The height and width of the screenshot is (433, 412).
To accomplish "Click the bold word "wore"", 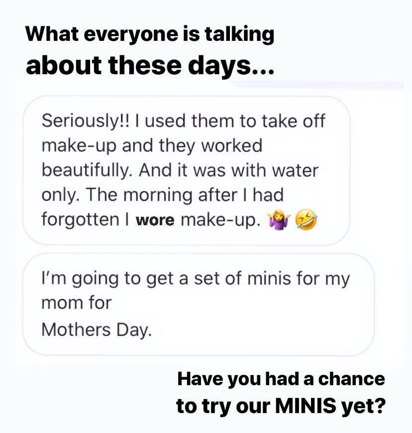I will tap(155, 220).
